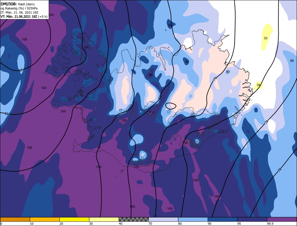Click the dark orange 0–10 legend swatch
297x226 pixels.
point(15,219)
